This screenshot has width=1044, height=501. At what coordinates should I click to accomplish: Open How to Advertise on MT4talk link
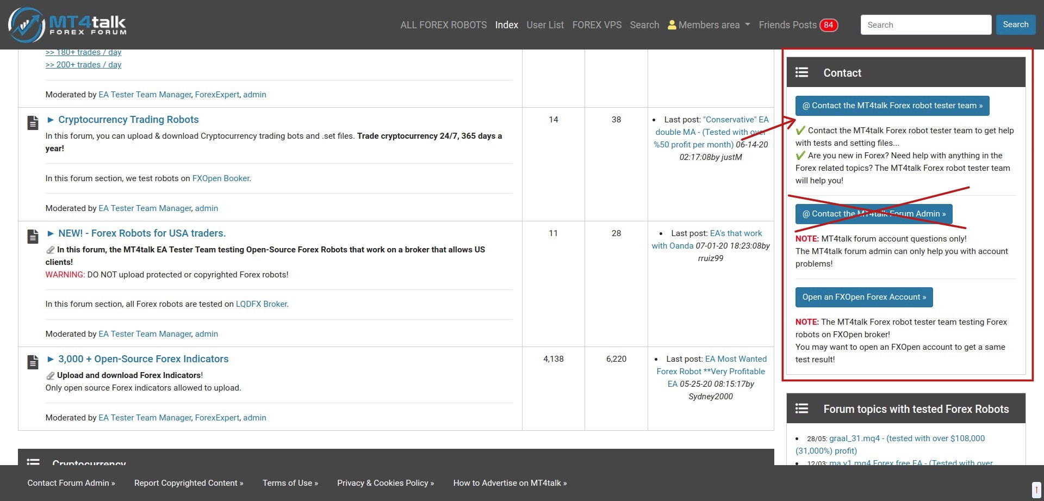(x=510, y=483)
